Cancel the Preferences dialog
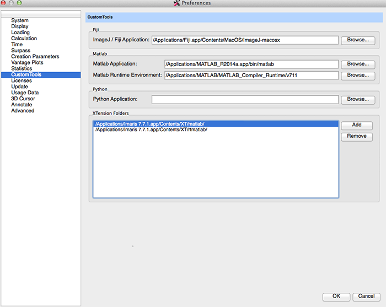 pos(366,297)
